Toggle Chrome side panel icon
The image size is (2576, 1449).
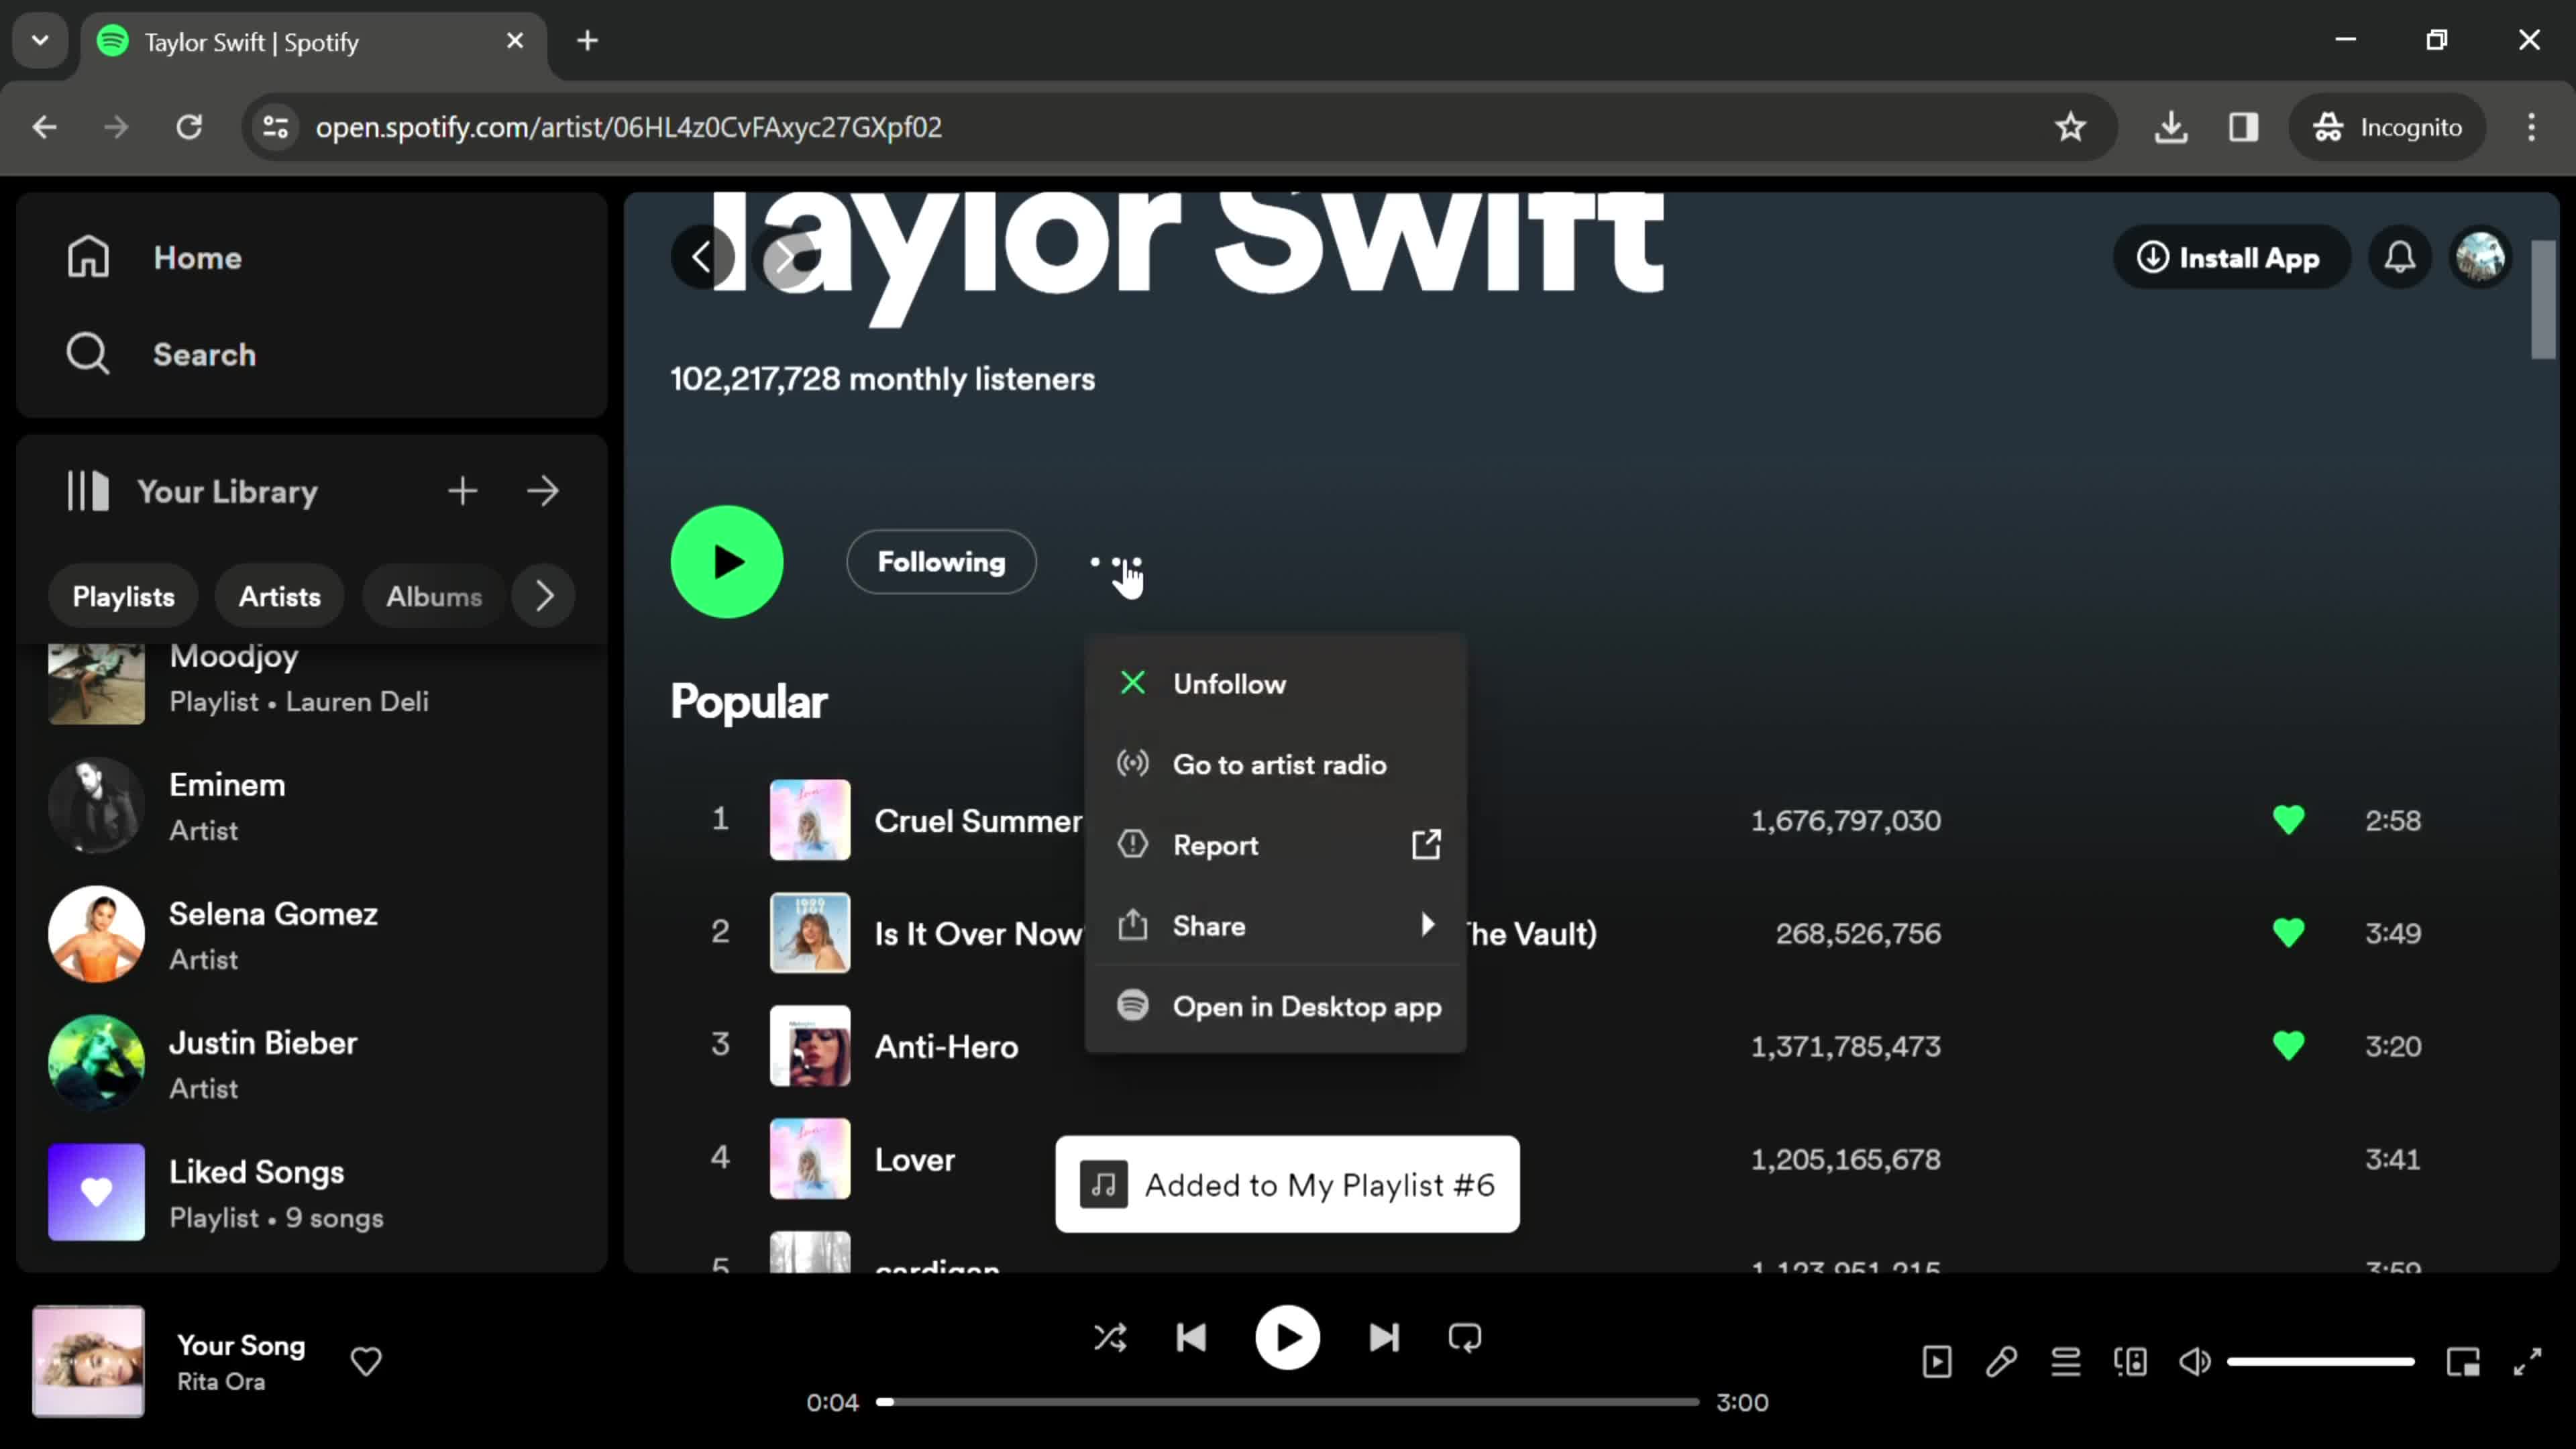[x=2243, y=127]
